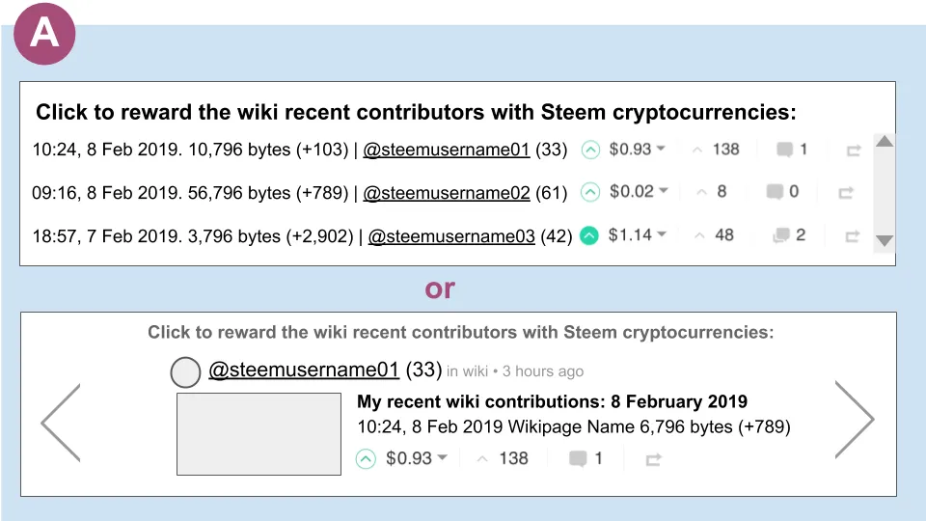Resteem the @steemusername03 list entry
This screenshot has width=926, height=521.
[852, 236]
